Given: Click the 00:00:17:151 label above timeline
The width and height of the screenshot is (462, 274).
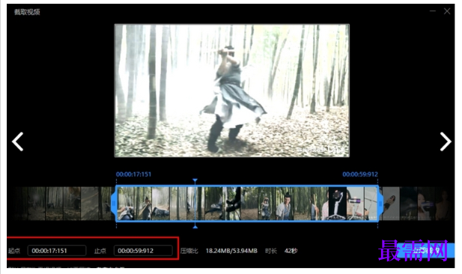Looking at the screenshot, I should tap(133, 174).
